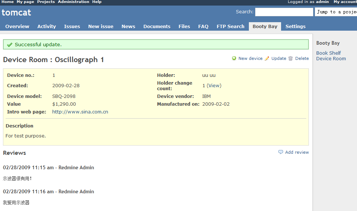
Task: Open the My account link
Action: coord(345,2)
